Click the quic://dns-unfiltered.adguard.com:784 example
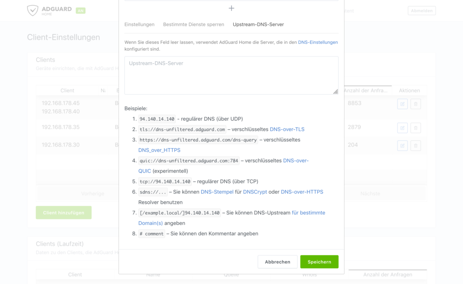The width and height of the screenshot is (463, 284). coord(189,161)
